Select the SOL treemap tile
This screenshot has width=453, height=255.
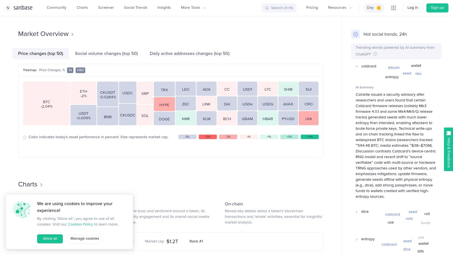pos(145,115)
